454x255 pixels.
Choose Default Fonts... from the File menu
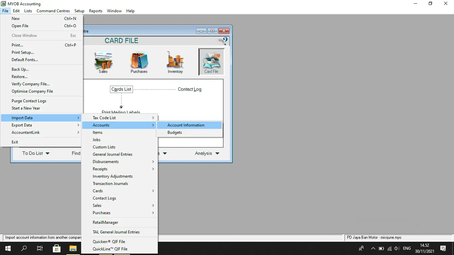click(x=42, y=60)
